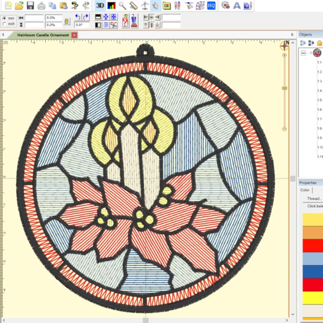Screen dimensions: 323x323
Task: Click the compass navigator icon on canvas
Action: [285, 46]
